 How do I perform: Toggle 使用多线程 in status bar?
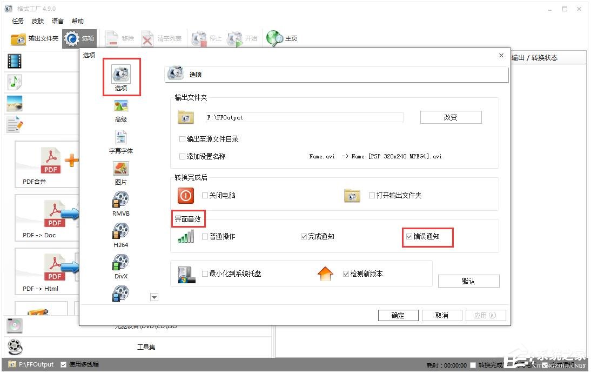64,364
